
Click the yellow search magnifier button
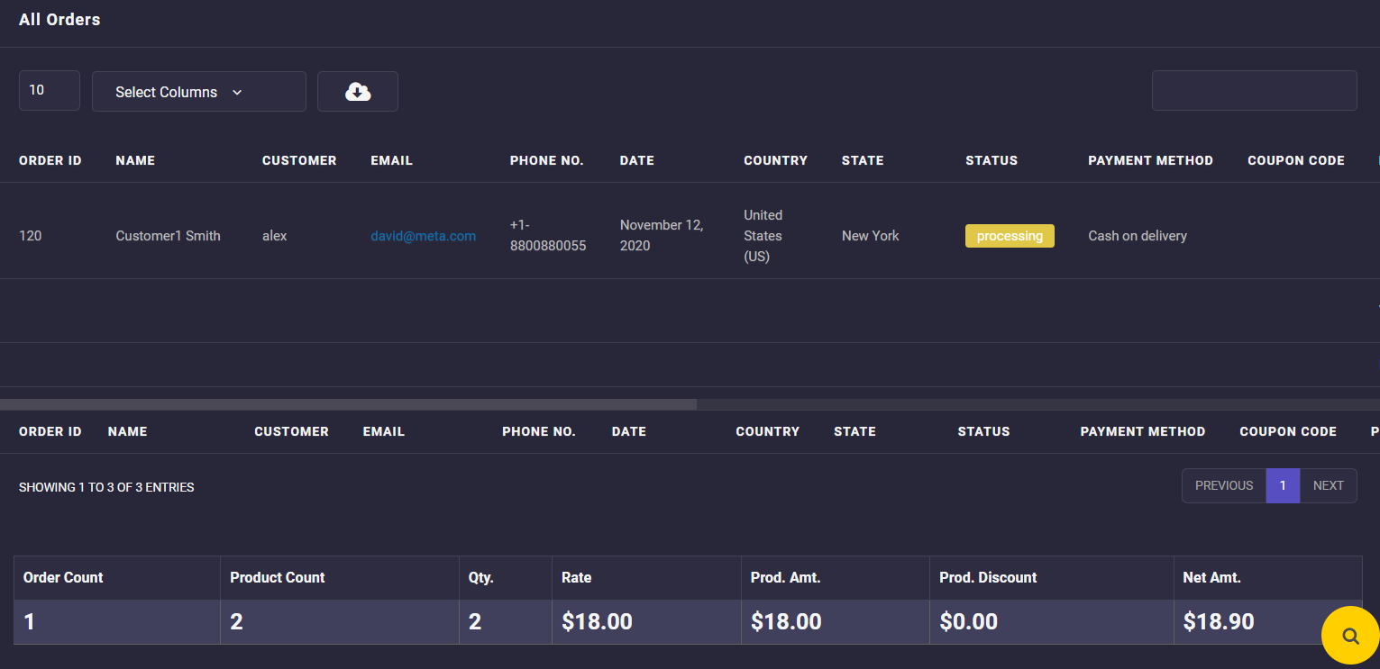(x=1349, y=636)
